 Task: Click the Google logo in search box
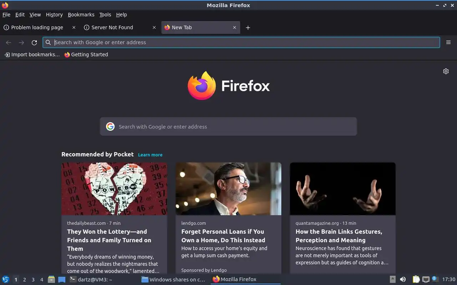click(110, 126)
